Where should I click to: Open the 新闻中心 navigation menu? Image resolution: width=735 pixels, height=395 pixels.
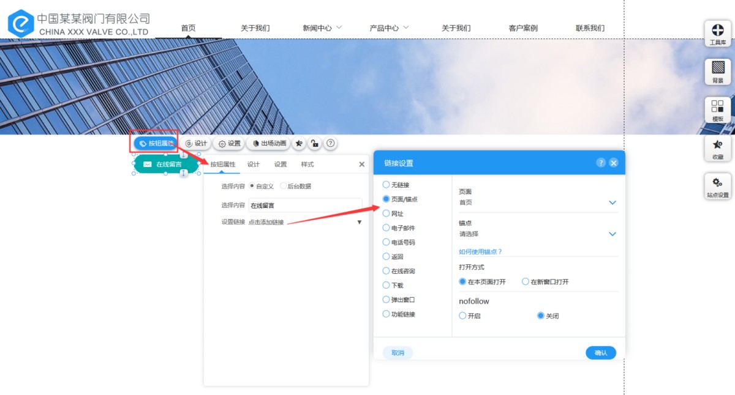[322, 28]
